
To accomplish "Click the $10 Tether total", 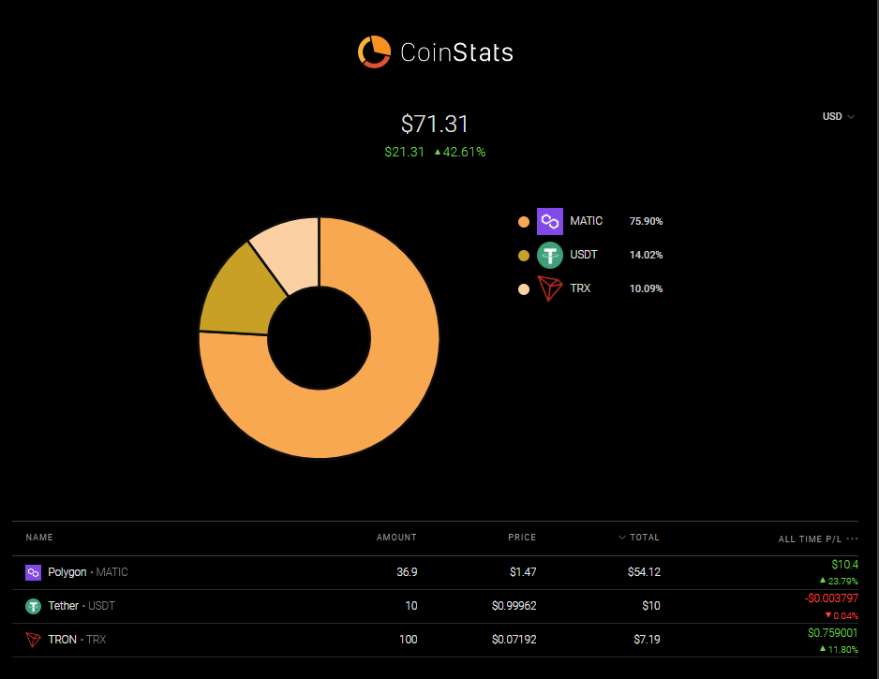I will 651,606.
